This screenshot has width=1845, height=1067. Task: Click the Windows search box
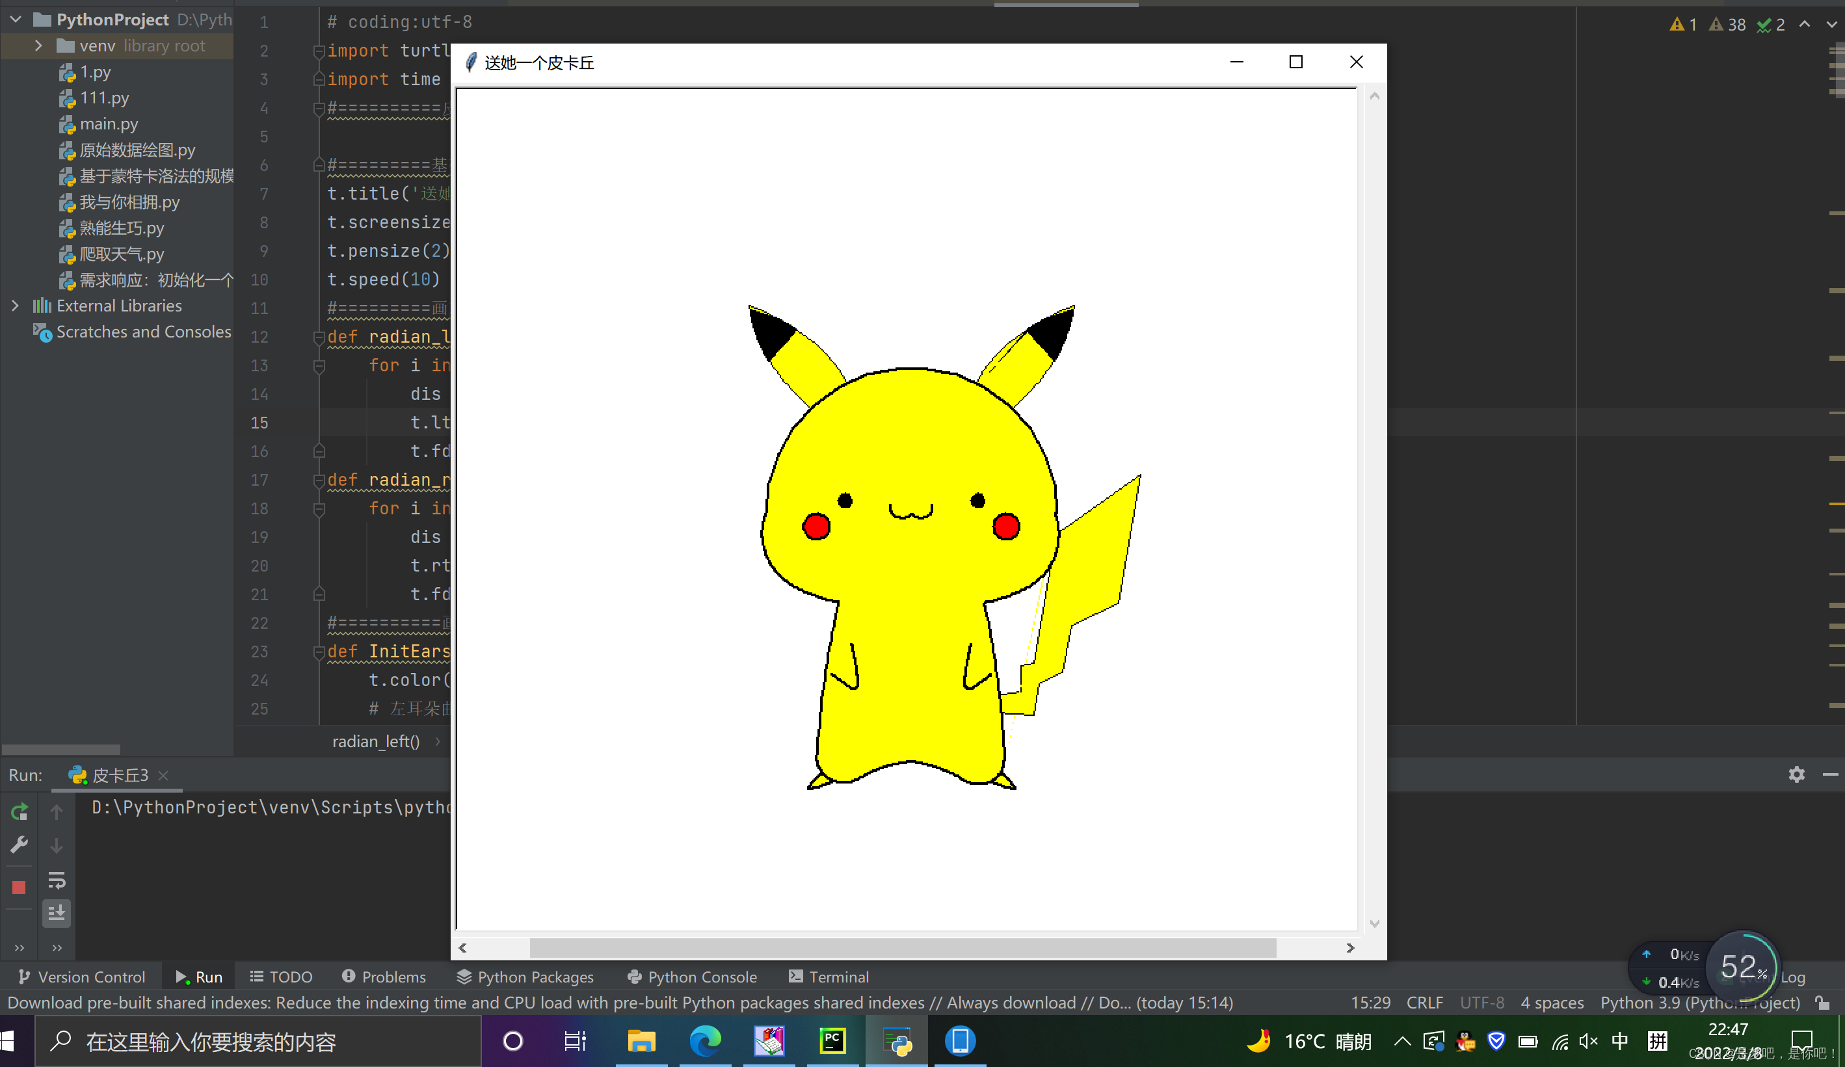(x=258, y=1040)
